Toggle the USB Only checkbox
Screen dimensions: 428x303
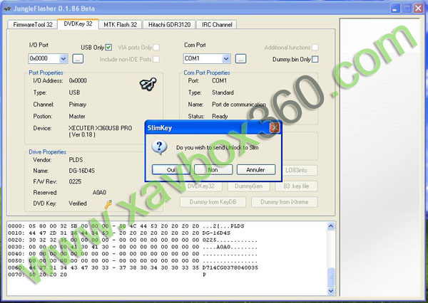pos(108,48)
